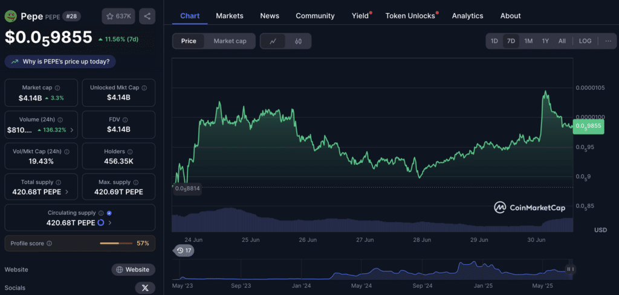
Task: Select the candlestick chart type icon
Action: pos(299,41)
